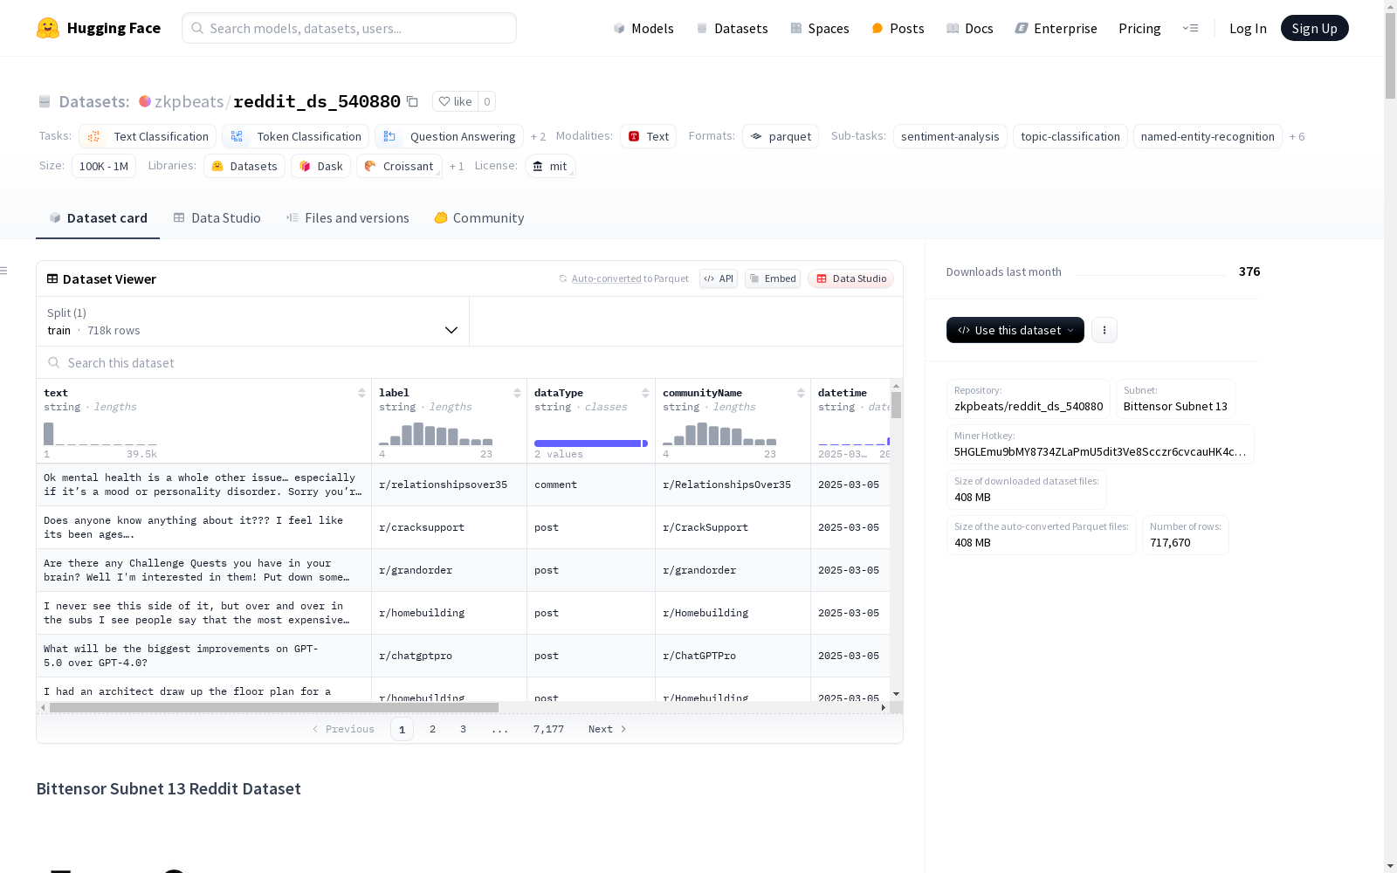The image size is (1397, 873).
Task: Expand the +6 more sub-tasks
Action: pyautogui.click(x=1297, y=137)
